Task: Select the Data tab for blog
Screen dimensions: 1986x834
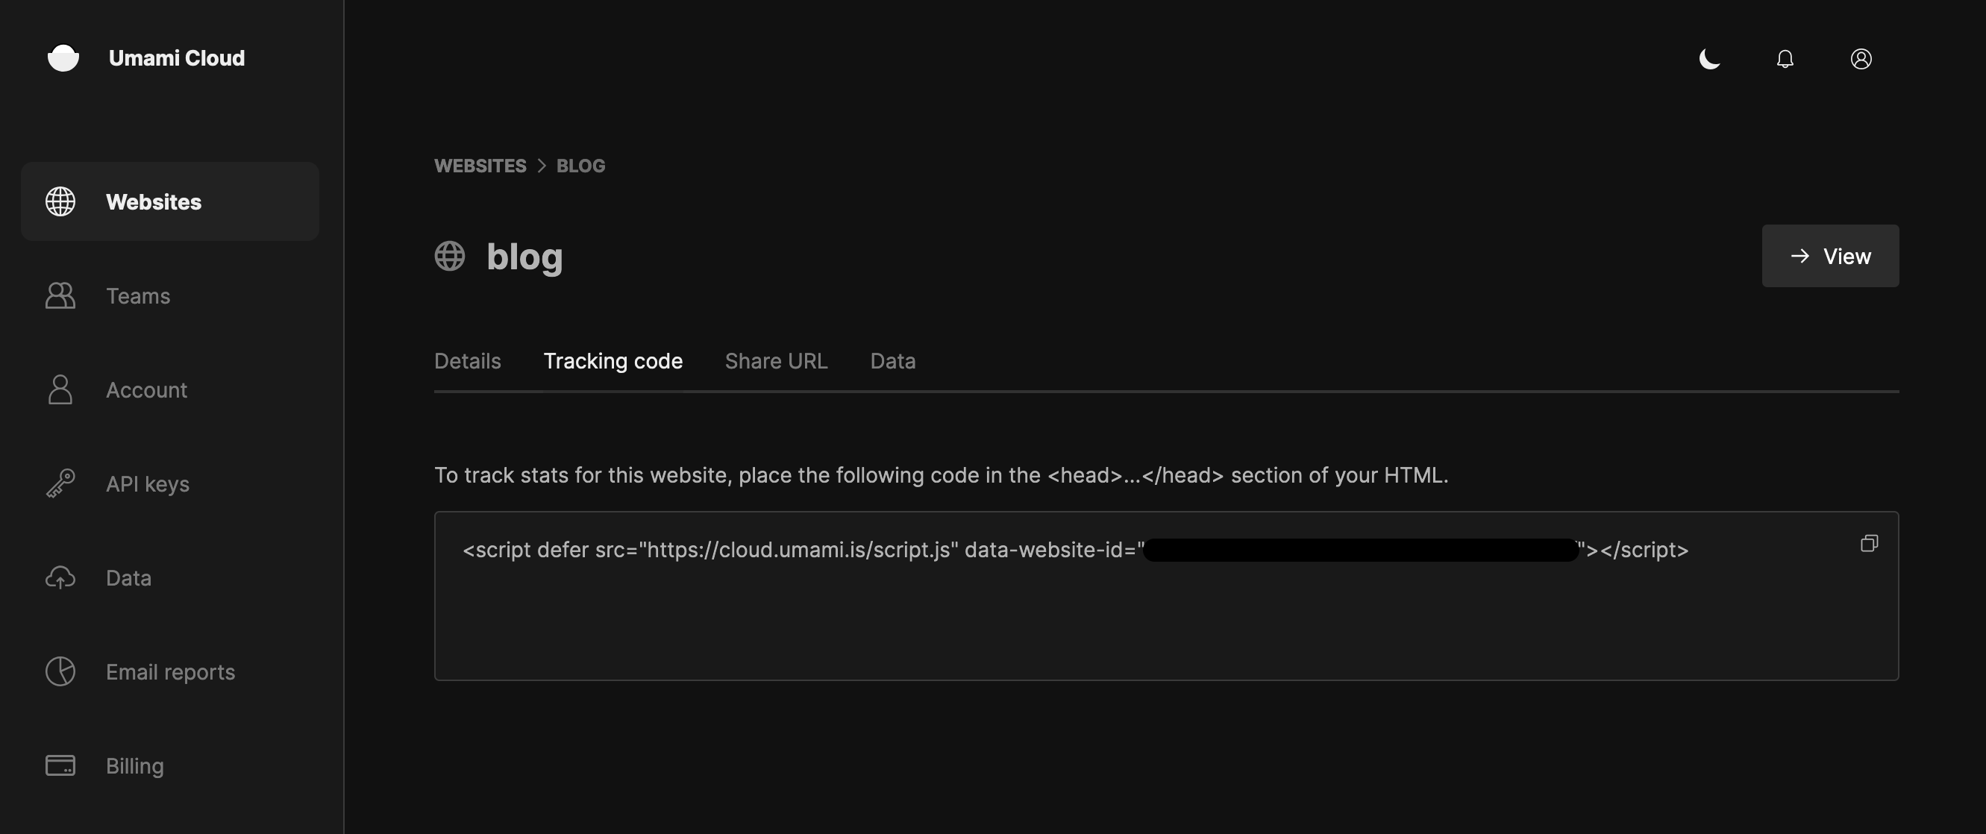Action: tap(892, 360)
